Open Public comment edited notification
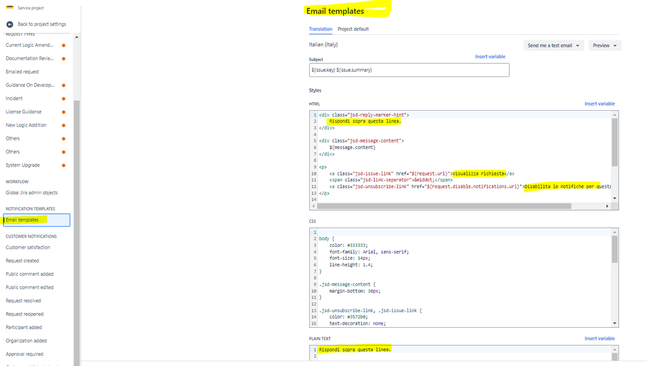647x366 pixels. point(30,287)
